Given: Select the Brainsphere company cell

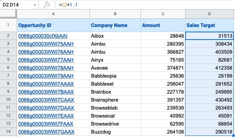Looking at the screenshot, I should 115,100.
